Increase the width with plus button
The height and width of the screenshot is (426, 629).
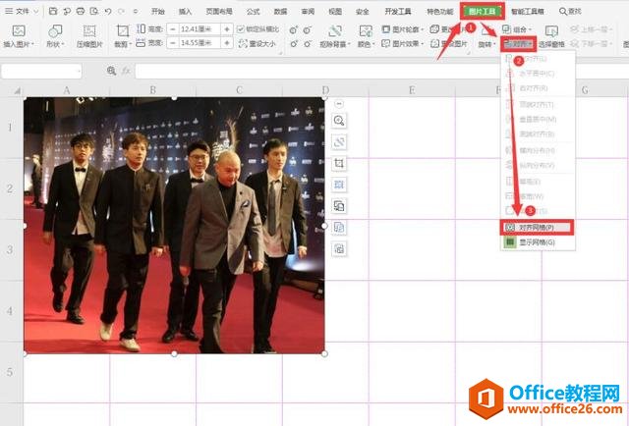click(227, 42)
